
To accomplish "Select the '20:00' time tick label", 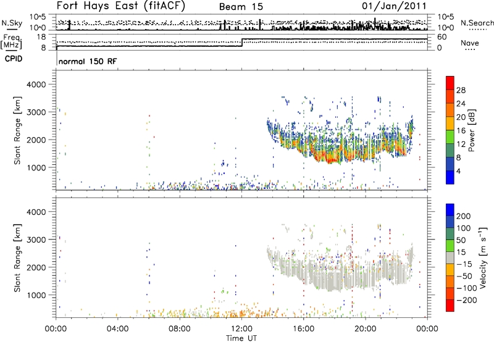I will click(x=366, y=329).
